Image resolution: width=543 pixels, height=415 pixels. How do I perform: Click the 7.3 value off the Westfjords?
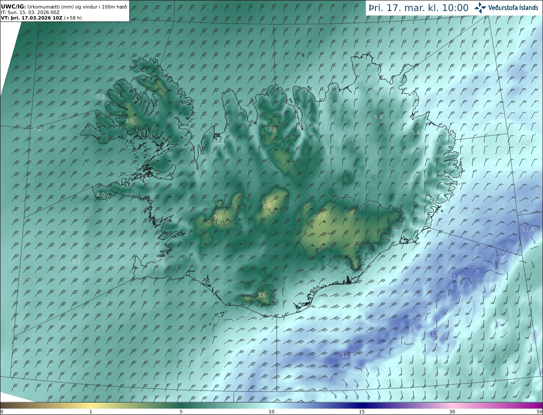click(100, 97)
